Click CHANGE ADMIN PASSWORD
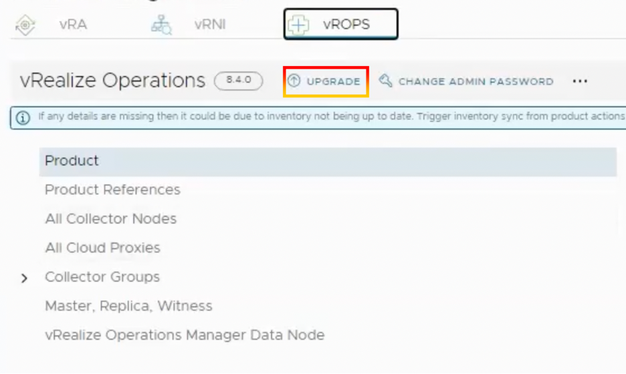The image size is (626, 374). coord(476,81)
